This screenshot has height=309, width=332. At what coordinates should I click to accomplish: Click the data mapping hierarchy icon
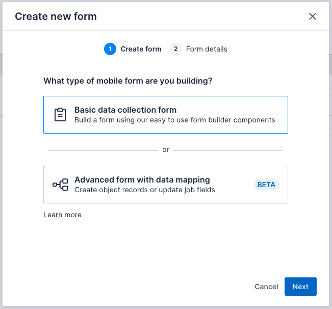pos(60,185)
